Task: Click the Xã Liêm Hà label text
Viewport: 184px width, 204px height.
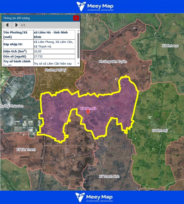Action: [x=88, y=108]
